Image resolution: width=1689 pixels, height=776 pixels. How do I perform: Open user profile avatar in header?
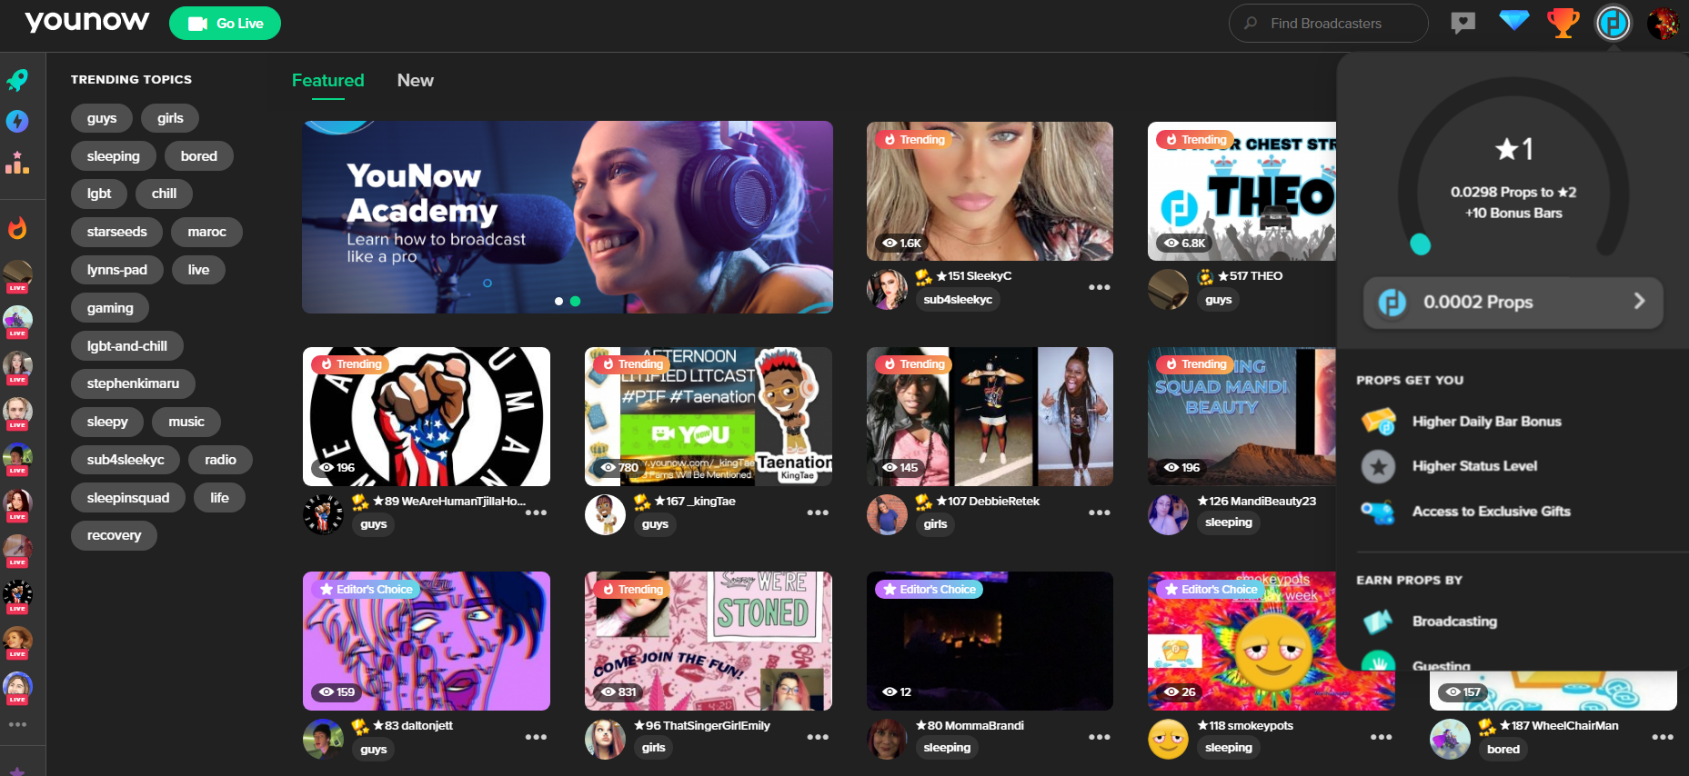1663,23
